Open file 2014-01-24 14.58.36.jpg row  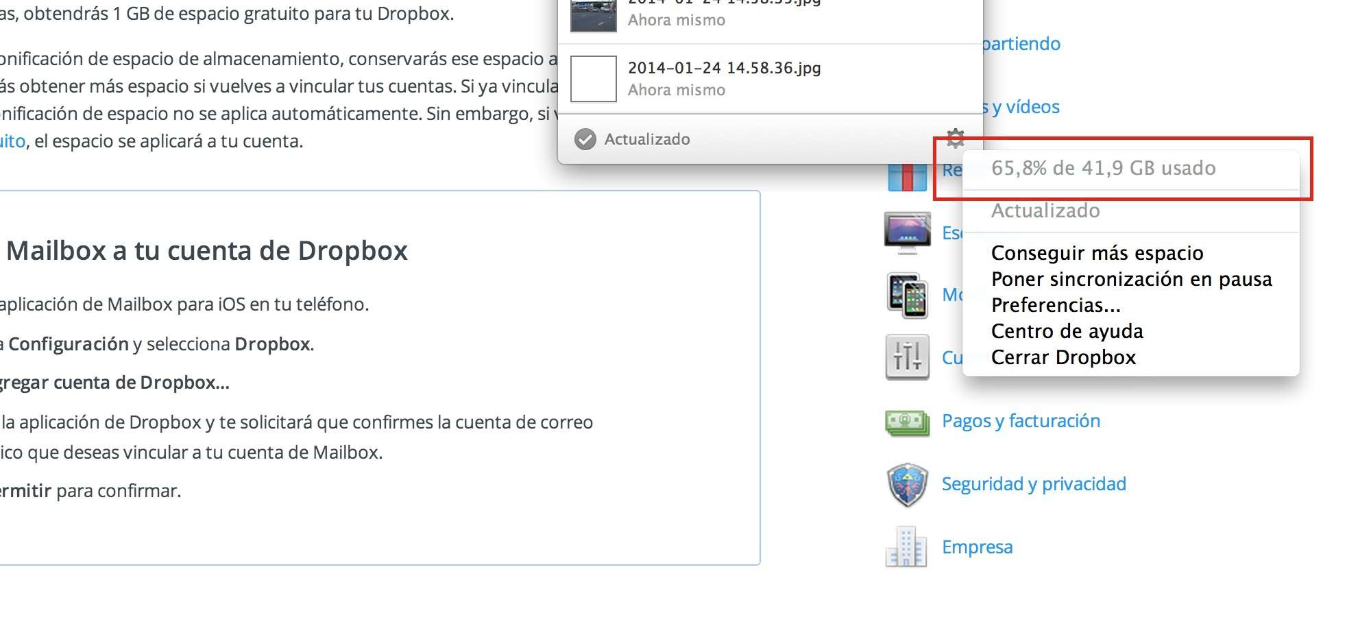point(771,79)
